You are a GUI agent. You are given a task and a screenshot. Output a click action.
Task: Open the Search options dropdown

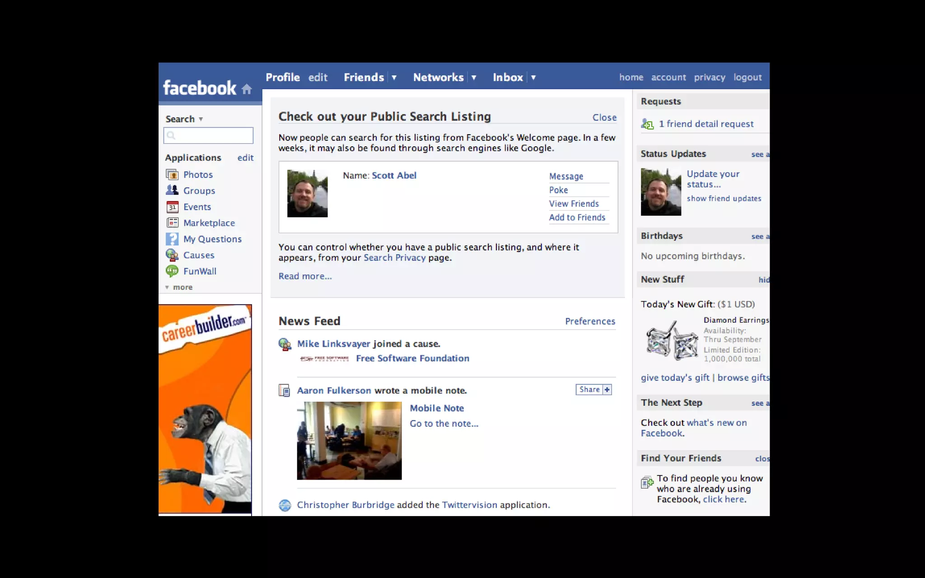(201, 119)
